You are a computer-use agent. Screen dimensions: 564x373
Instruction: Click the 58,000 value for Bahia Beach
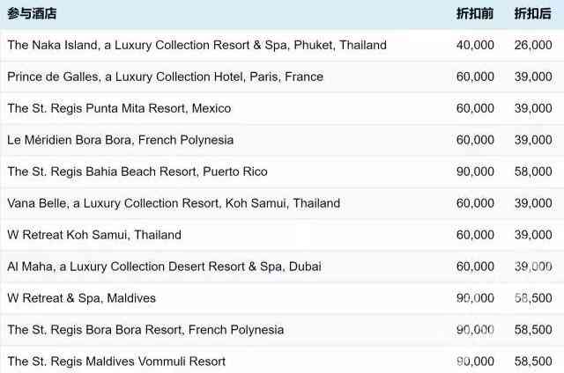(x=532, y=172)
